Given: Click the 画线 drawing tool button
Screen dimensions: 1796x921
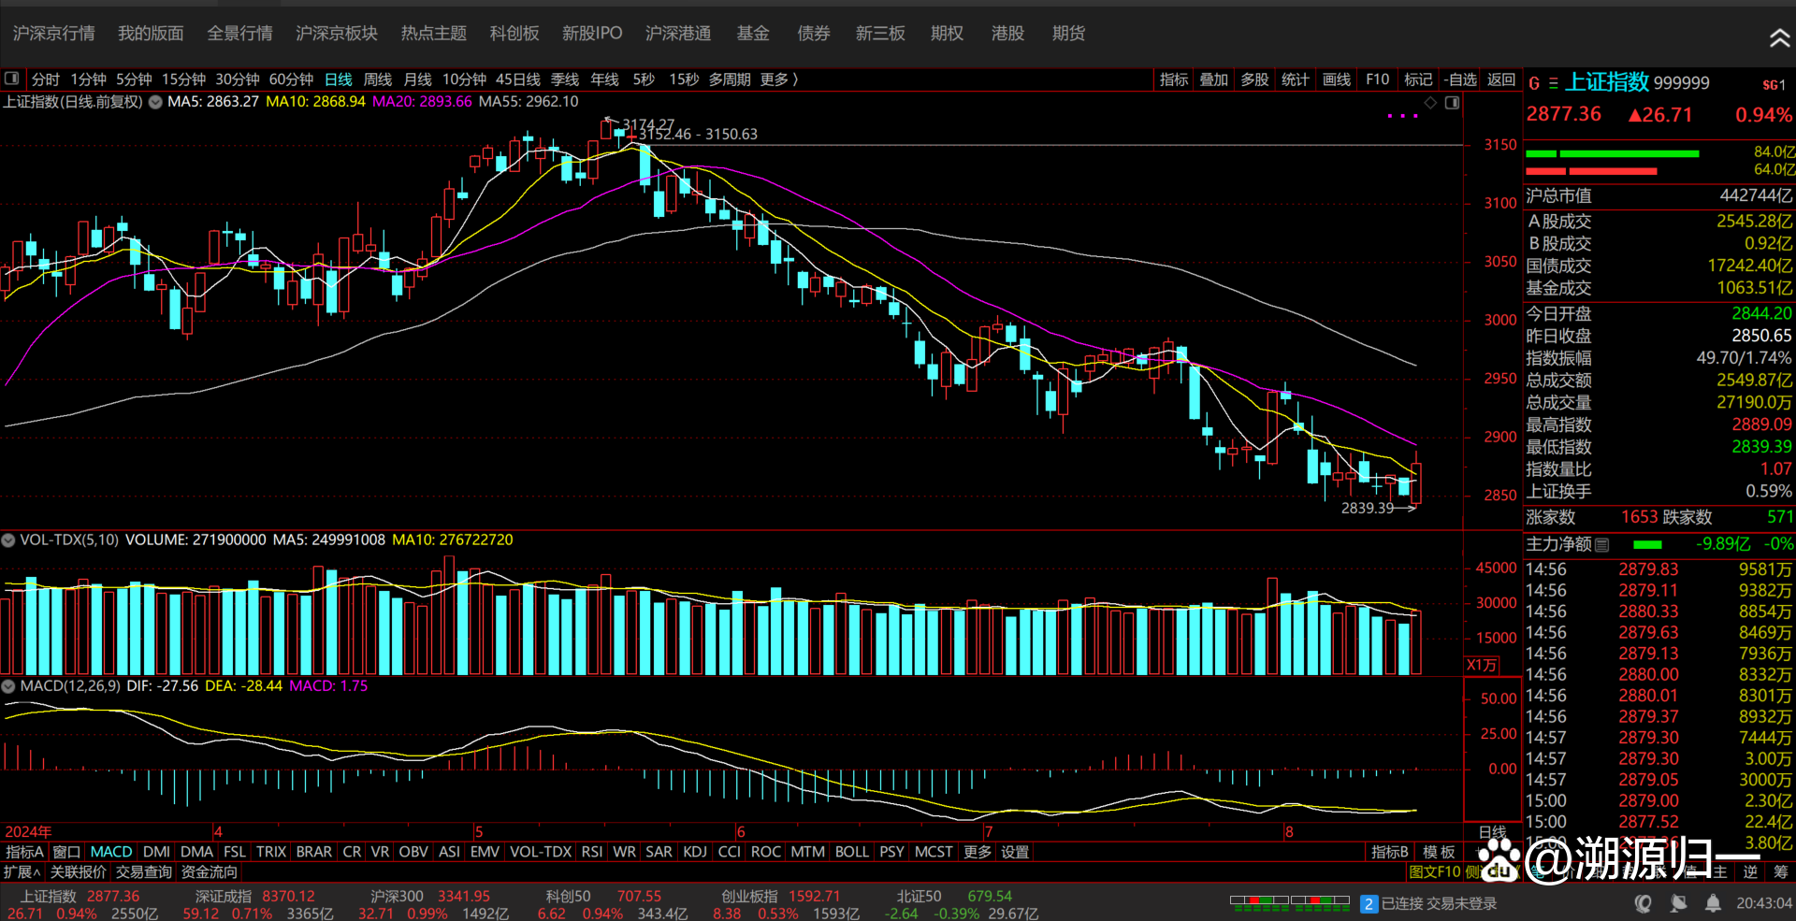Looking at the screenshot, I should pyautogui.click(x=1337, y=79).
